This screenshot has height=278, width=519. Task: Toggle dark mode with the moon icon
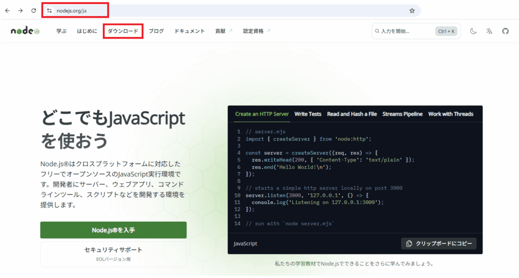473,31
